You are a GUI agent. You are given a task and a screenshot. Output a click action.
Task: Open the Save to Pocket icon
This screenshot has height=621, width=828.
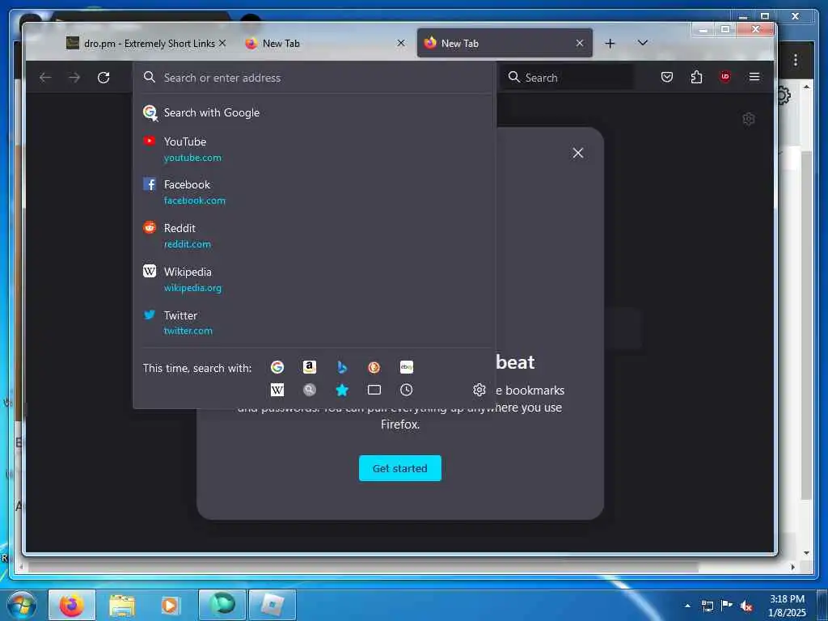click(667, 77)
